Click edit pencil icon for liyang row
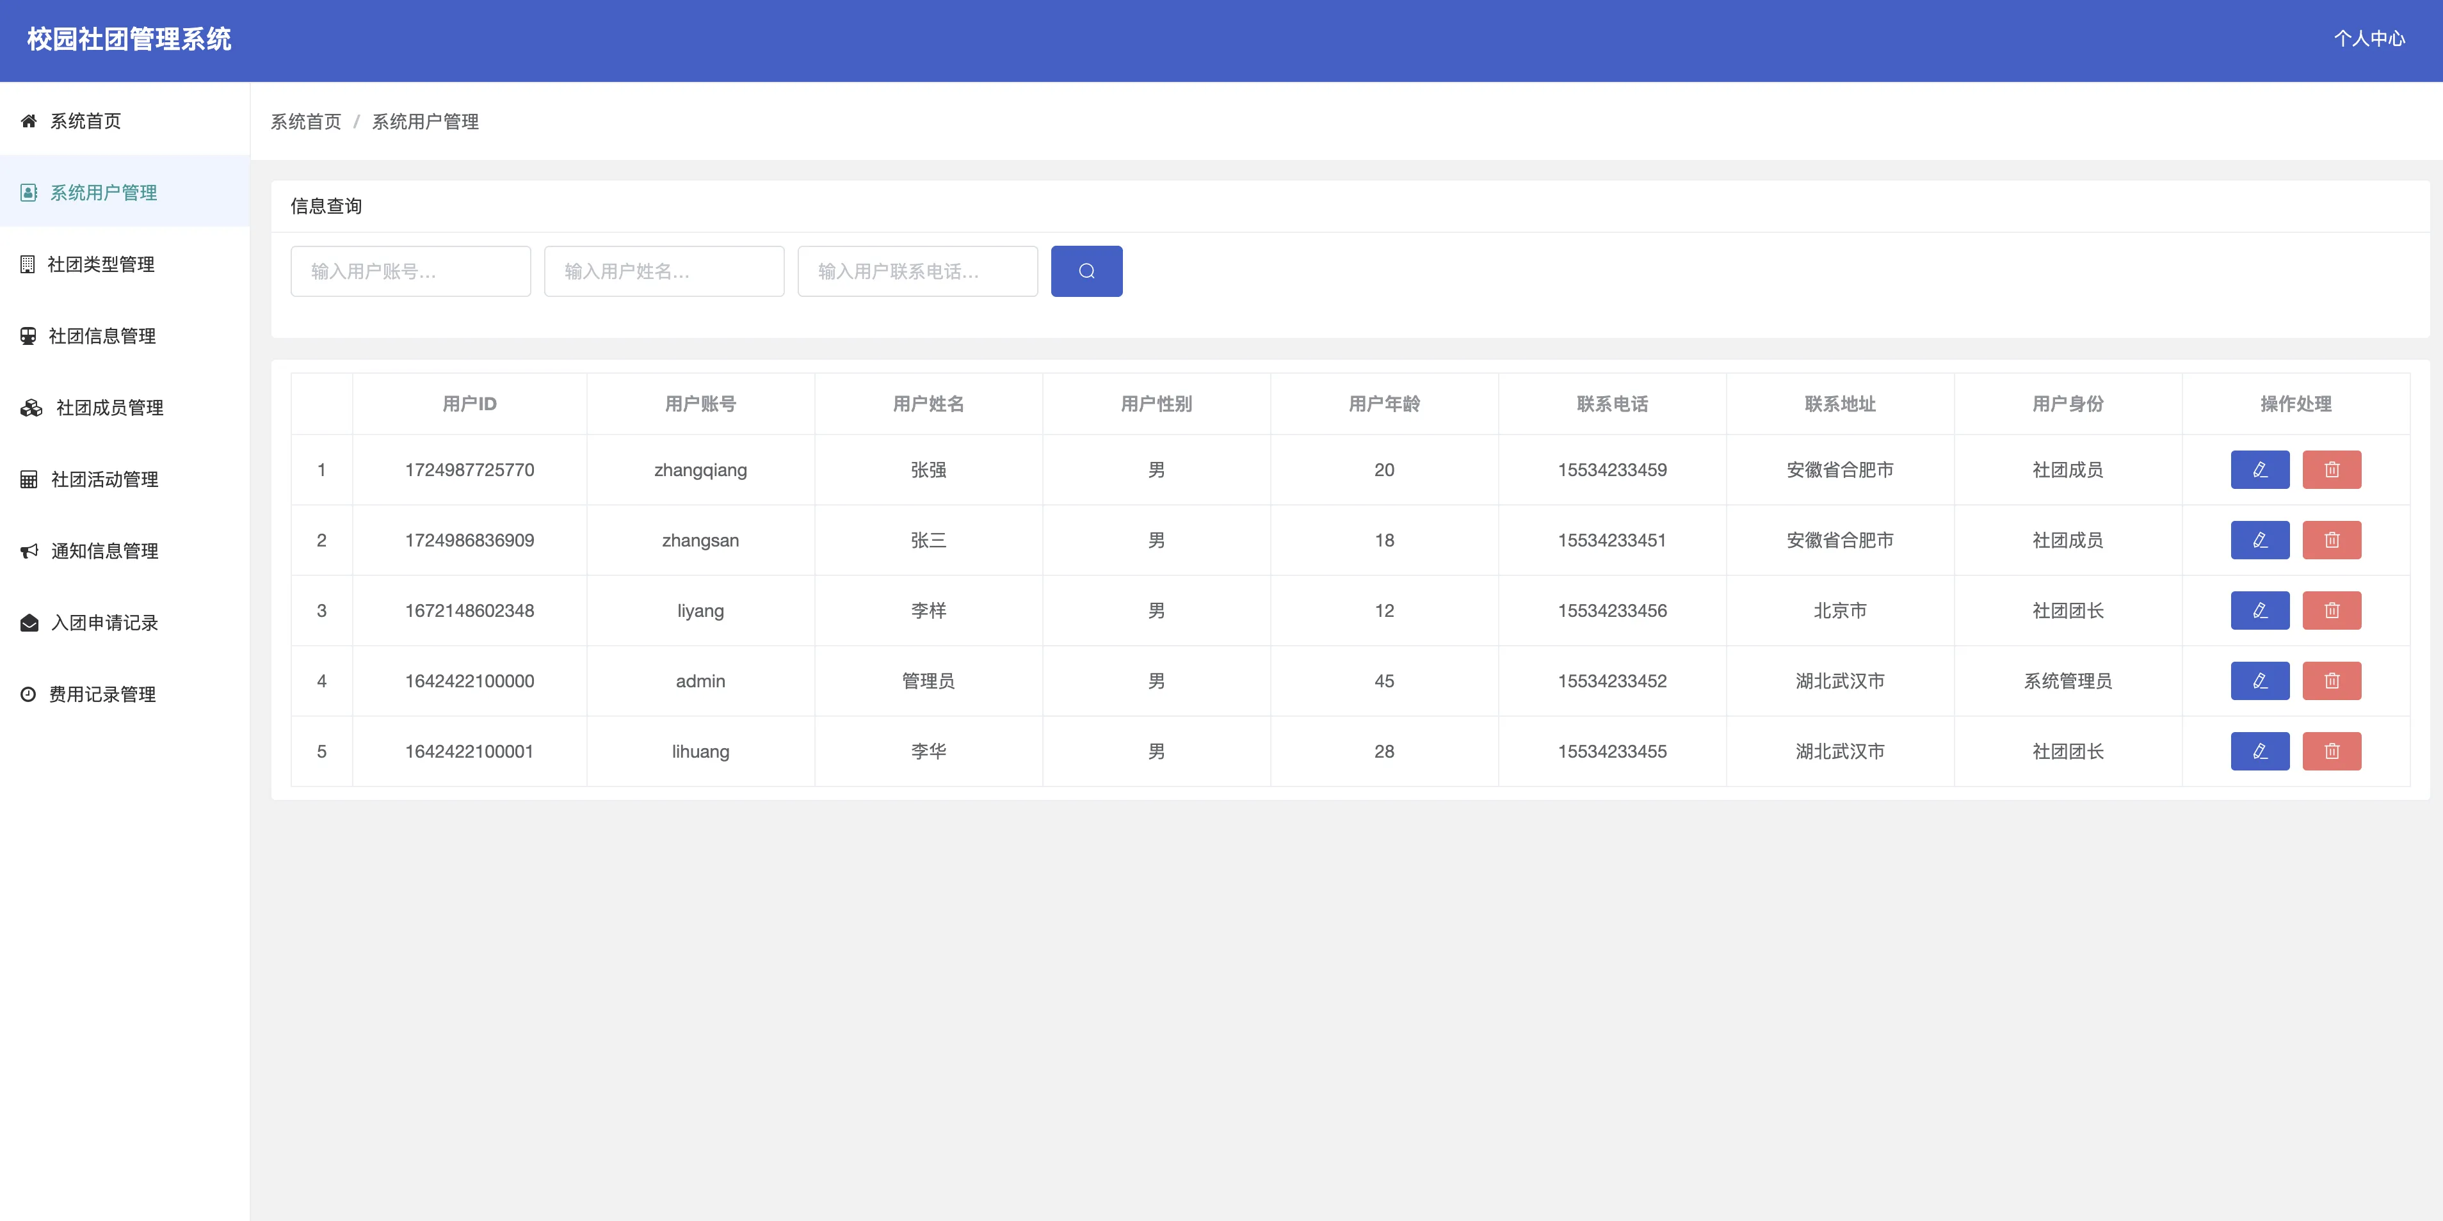The height and width of the screenshot is (1221, 2443). click(x=2259, y=610)
